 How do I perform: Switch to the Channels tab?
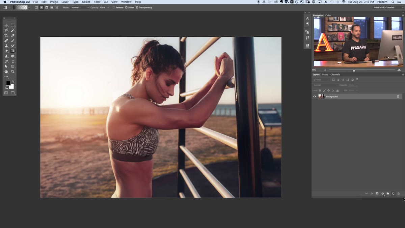pos(335,75)
